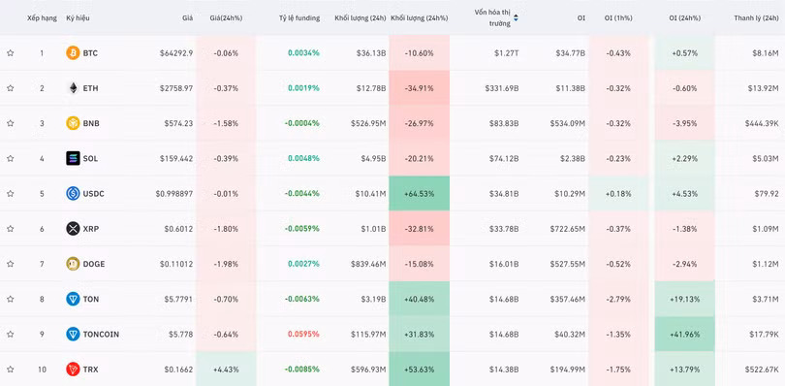Click USDC volume change +64.53%
Viewport: 785px width, 386px height.
pyautogui.click(x=419, y=194)
